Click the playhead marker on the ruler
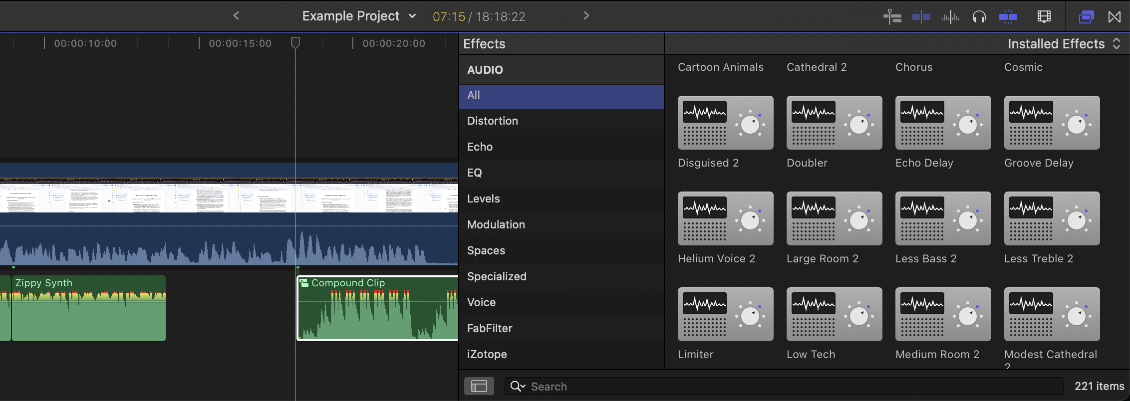The height and width of the screenshot is (401, 1130). 295,43
